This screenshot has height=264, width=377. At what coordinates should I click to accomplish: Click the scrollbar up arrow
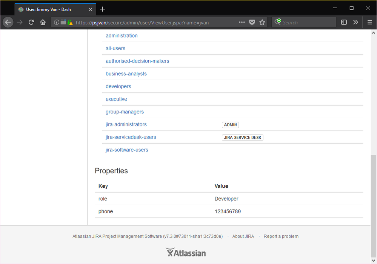(x=373, y=33)
